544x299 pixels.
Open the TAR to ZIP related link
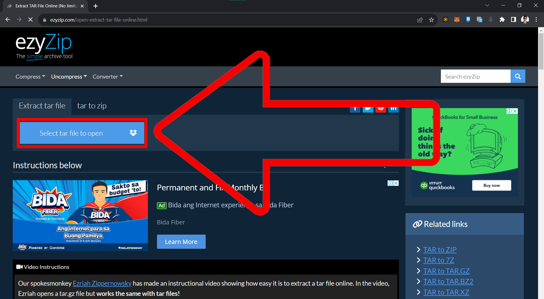[440, 250]
